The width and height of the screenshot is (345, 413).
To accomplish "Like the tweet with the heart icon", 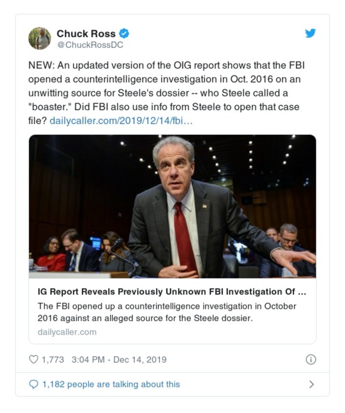I will [x=34, y=359].
